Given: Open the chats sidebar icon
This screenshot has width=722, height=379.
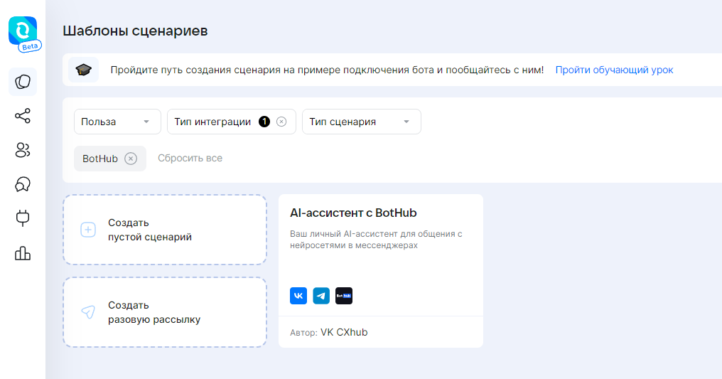Looking at the screenshot, I should 23,184.
